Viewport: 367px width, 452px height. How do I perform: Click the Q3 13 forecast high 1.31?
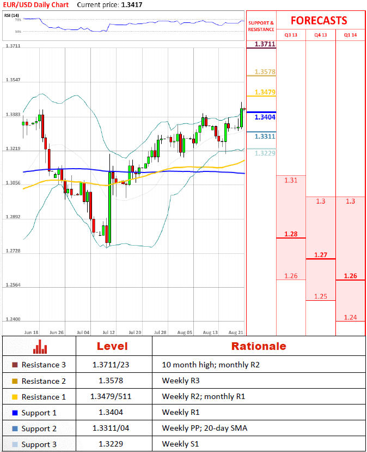pos(291,181)
